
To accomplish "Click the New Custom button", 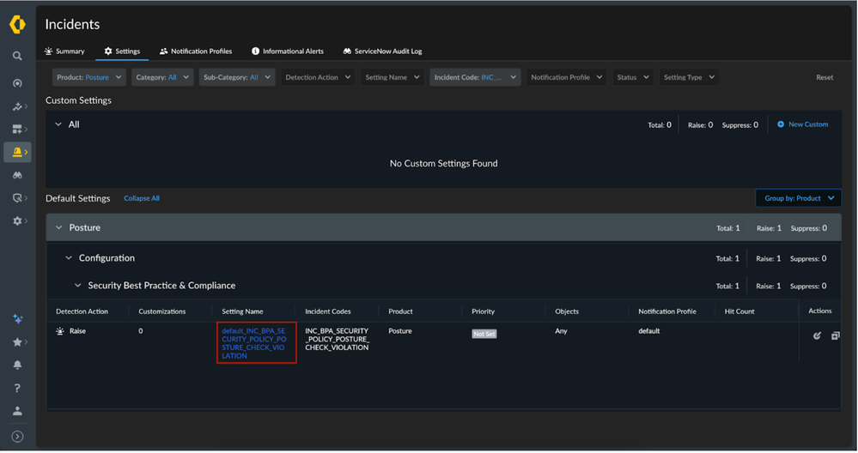I will click(x=803, y=124).
